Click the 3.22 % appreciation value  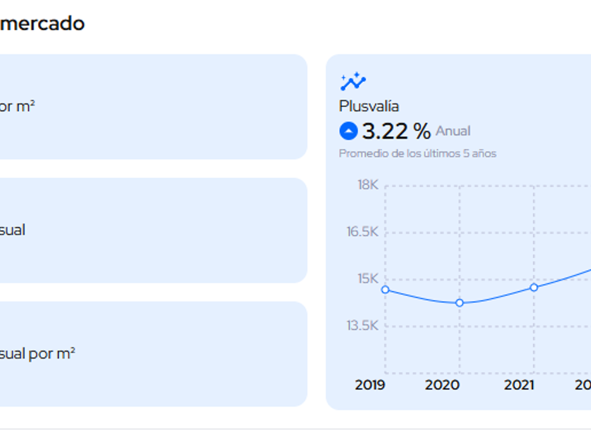(x=395, y=131)
